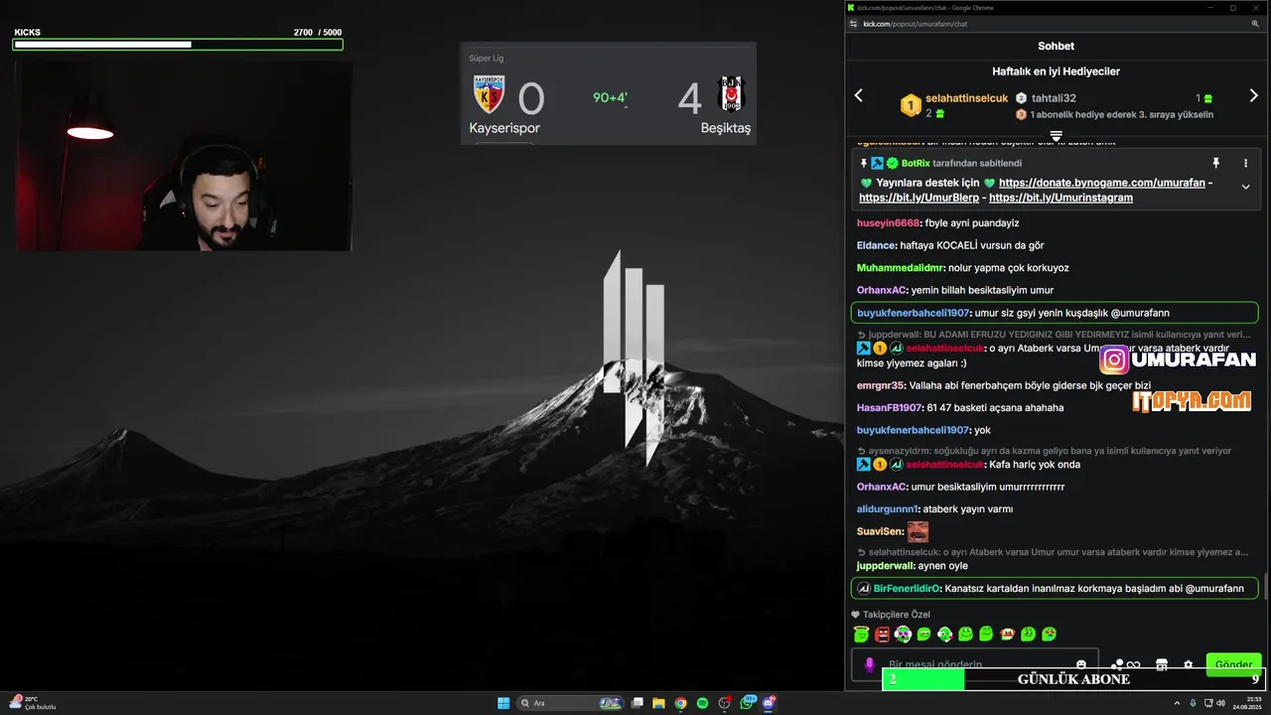Insert the fourth green smiling emote
Image resolution: width=1271 pixels, height=715 pixels.
pos(923,634)
